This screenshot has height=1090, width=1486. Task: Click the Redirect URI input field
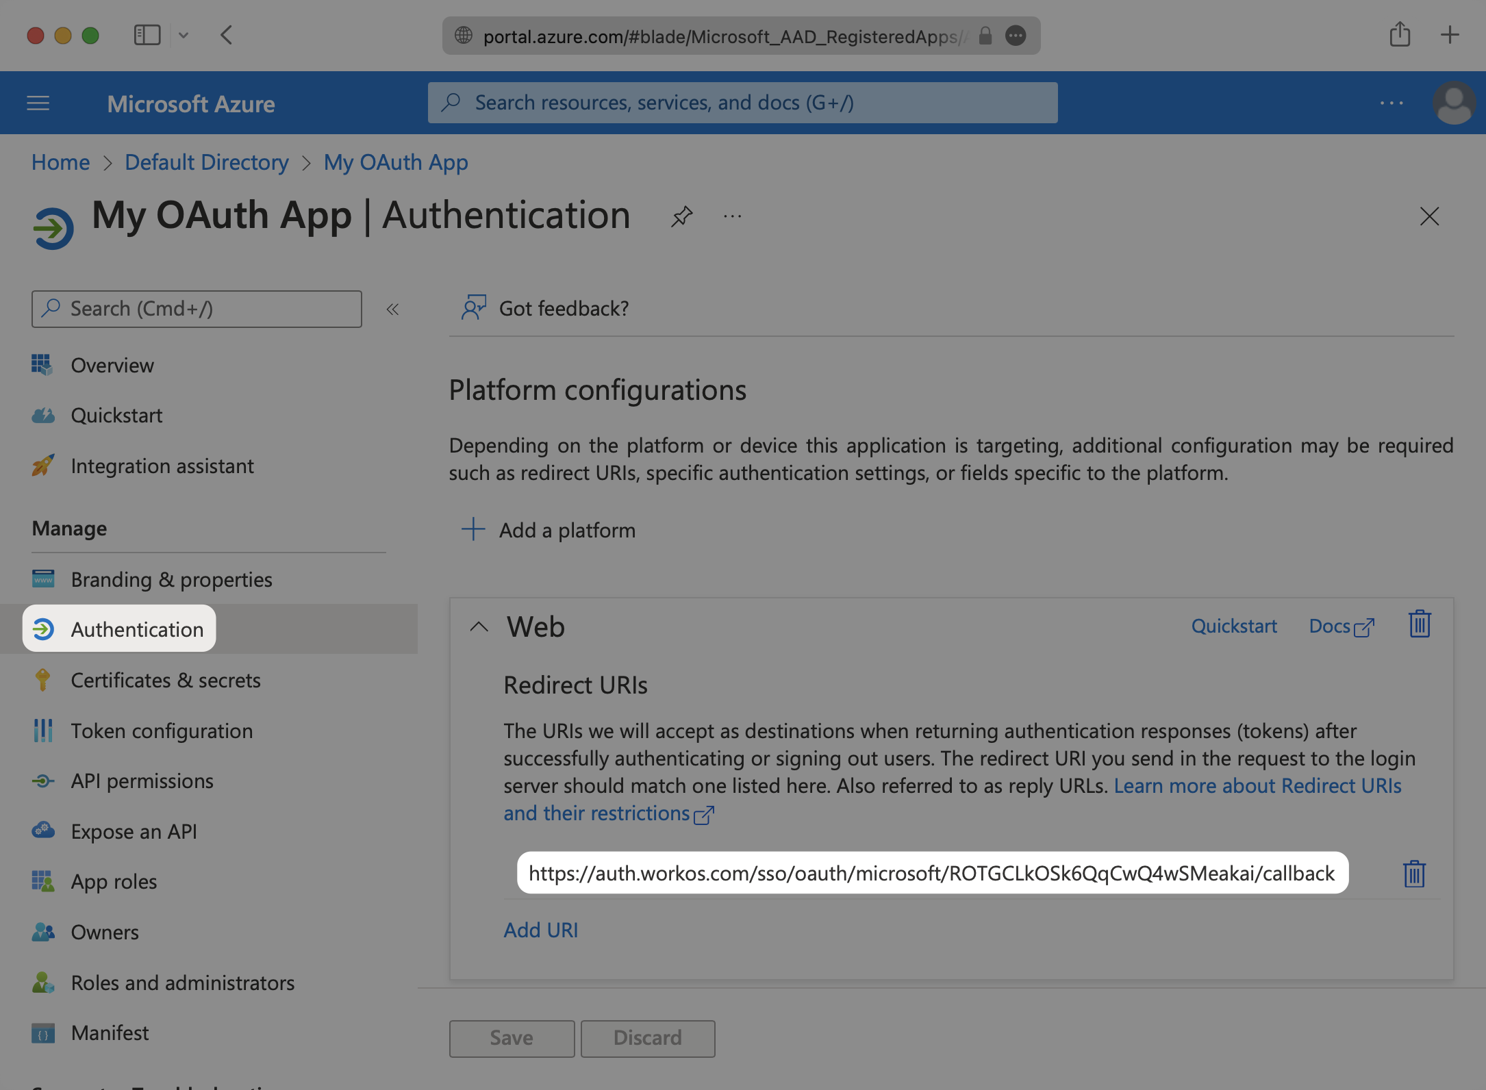pyautogui.click(x=931, y=873)
